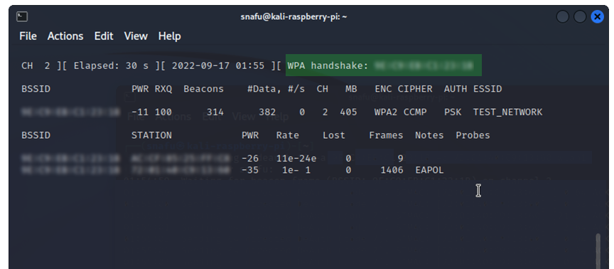Click the maximize button in the title bar
The height and width of the screenshot is (269, 614).
coord(580,16)
